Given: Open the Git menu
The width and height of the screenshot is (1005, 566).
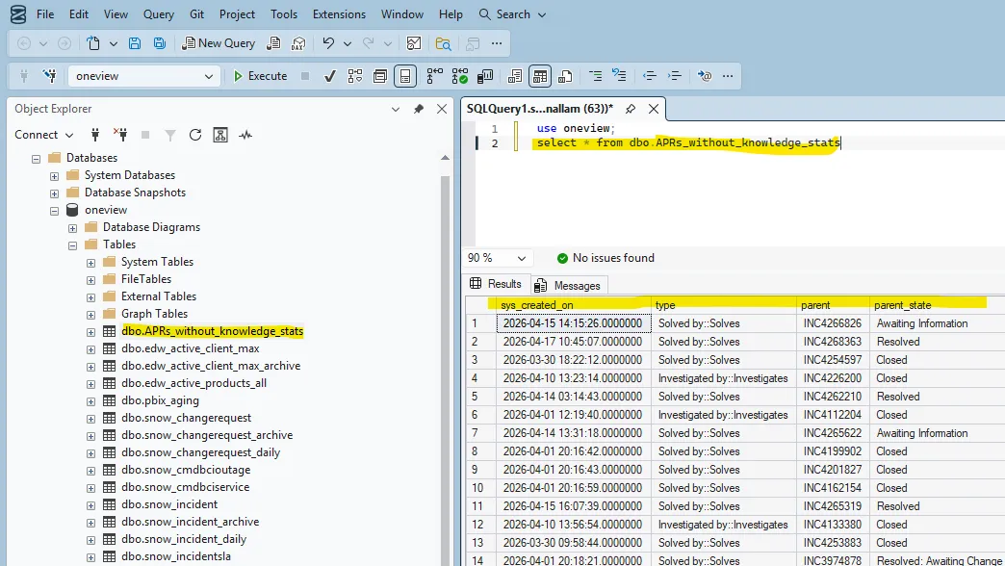Looking at the screenshot, I should [196, 14].
